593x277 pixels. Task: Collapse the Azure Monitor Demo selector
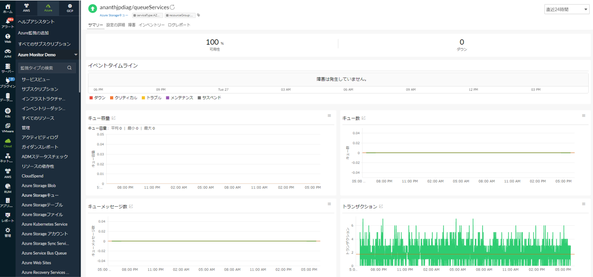click(75, 54)
